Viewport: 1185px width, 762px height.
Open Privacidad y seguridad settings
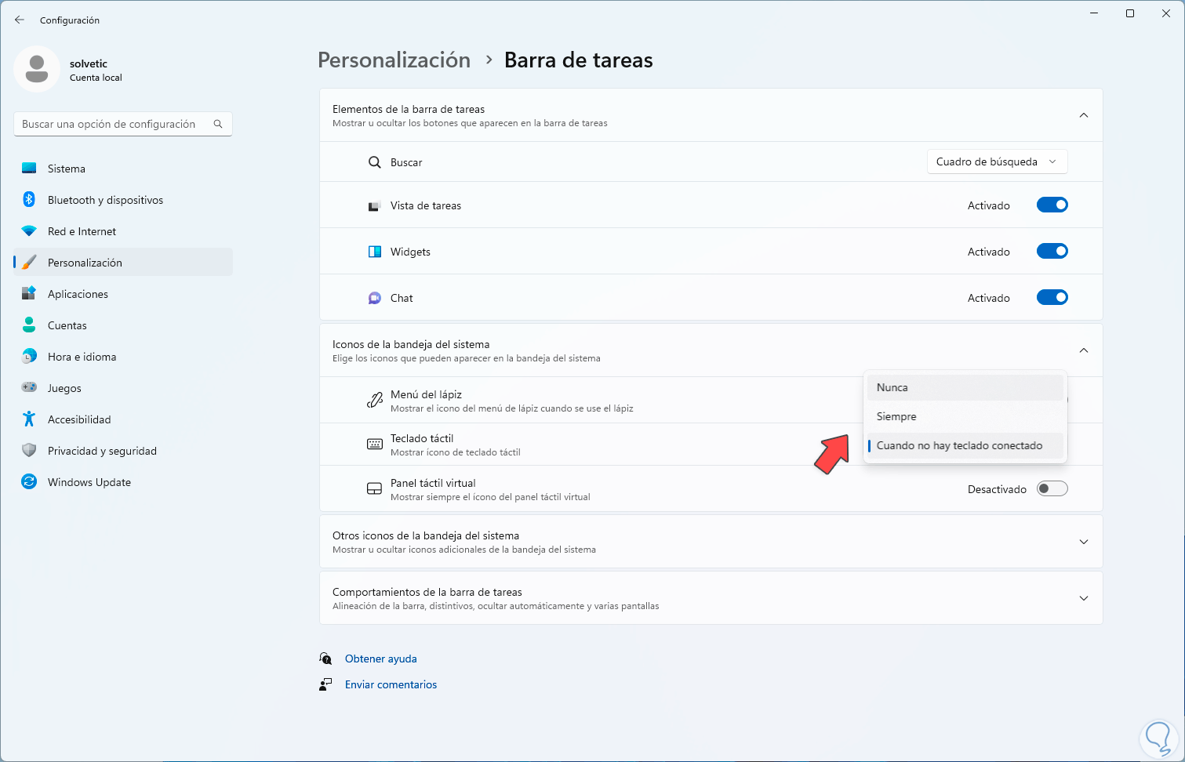[x=102, y=451]
